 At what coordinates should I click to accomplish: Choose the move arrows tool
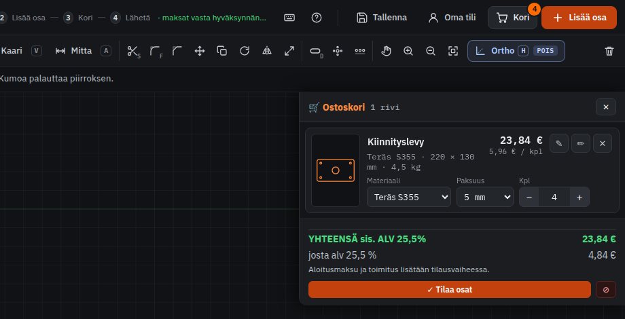point(200,51)
